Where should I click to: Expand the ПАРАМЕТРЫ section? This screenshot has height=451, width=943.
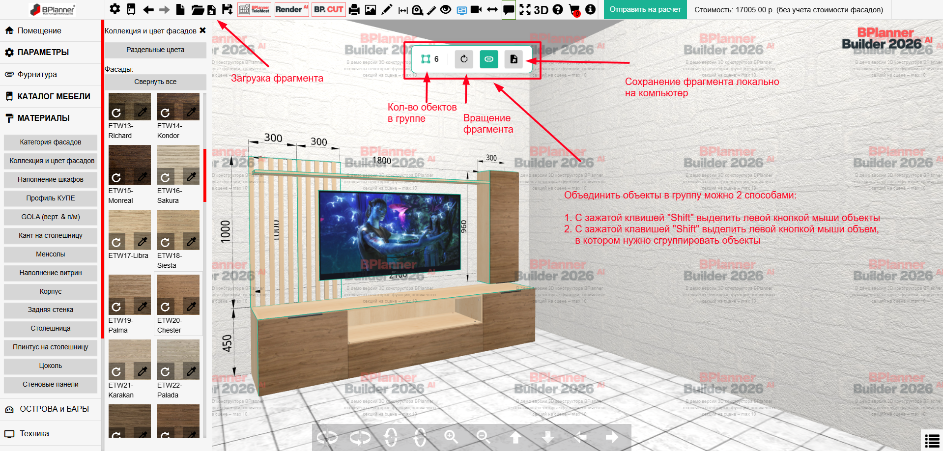click(51, 52)
